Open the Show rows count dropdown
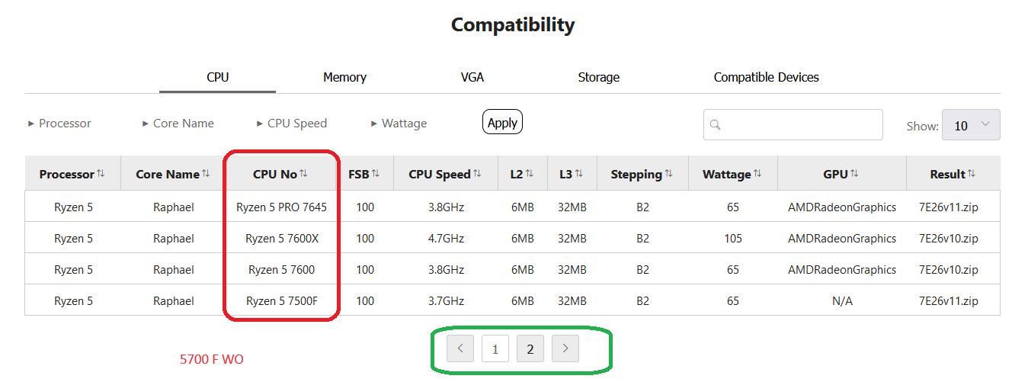Viewport: 1028px width, 382px height. coord(971,125)
